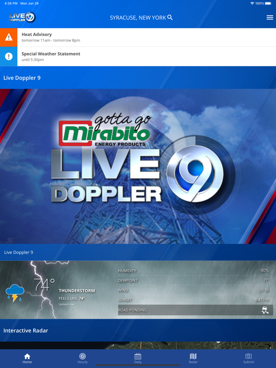Tap the radar map preview

pyautogui.click(x=138, y=345)
